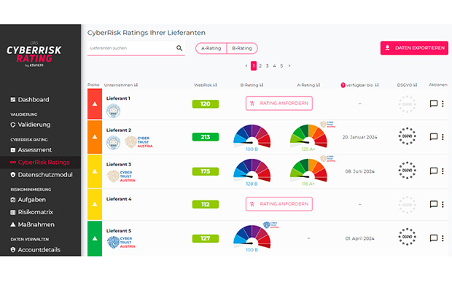Open three-dot actions menu for Lieferant 1
Screen dimensions: 452x293
tap(443, 103)
